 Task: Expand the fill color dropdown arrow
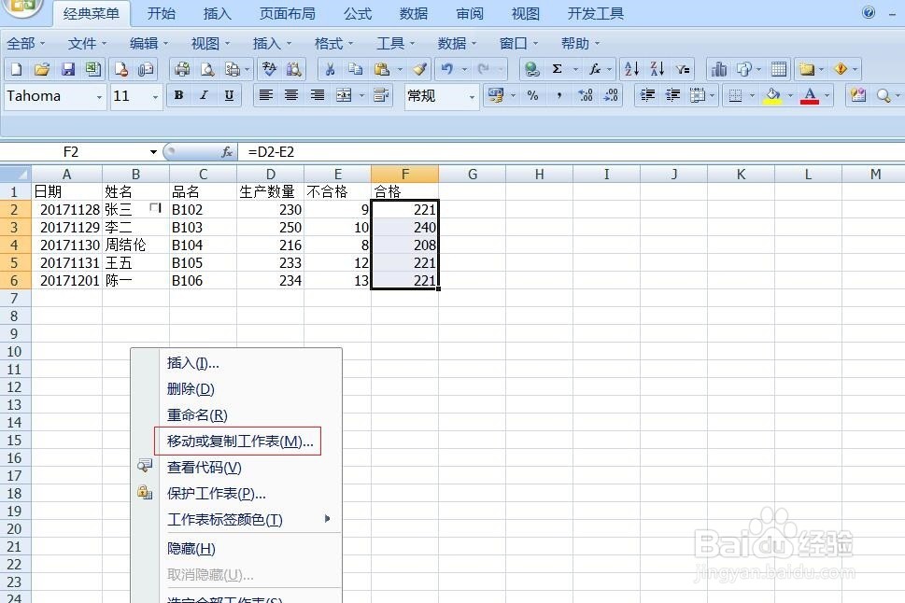tap(789, 94)
